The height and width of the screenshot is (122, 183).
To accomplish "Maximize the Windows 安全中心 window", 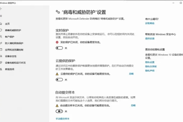I will (181, 3).
